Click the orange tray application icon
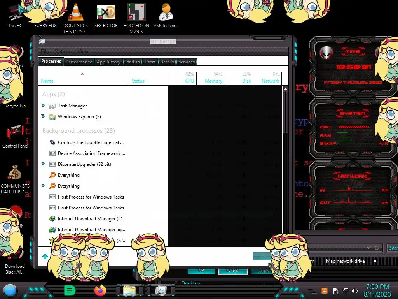 click(x=324, y=290)
